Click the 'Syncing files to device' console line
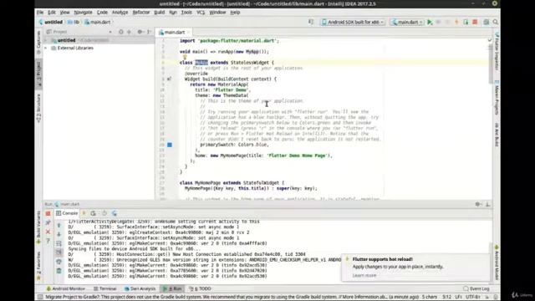Viewport: 535px width, 301px height. 135,249
